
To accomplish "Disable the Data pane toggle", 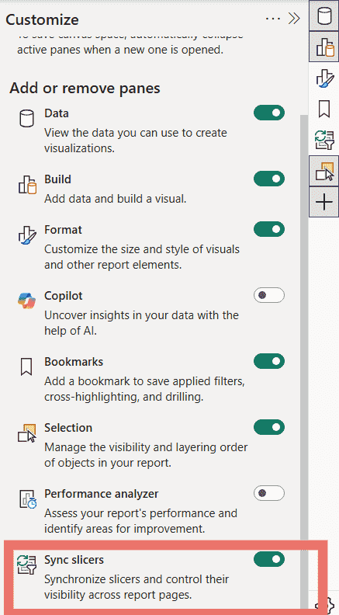I will point(269,113).
